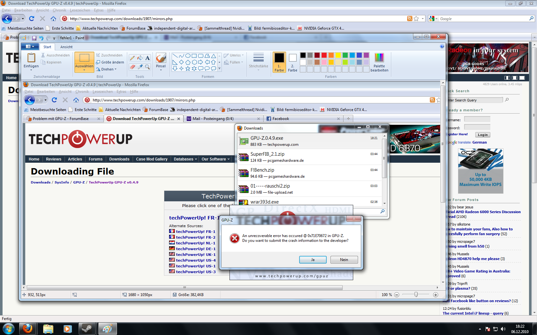Choose the curve shape
Viewport: 537px width, 335px height.
pos(181,56)
